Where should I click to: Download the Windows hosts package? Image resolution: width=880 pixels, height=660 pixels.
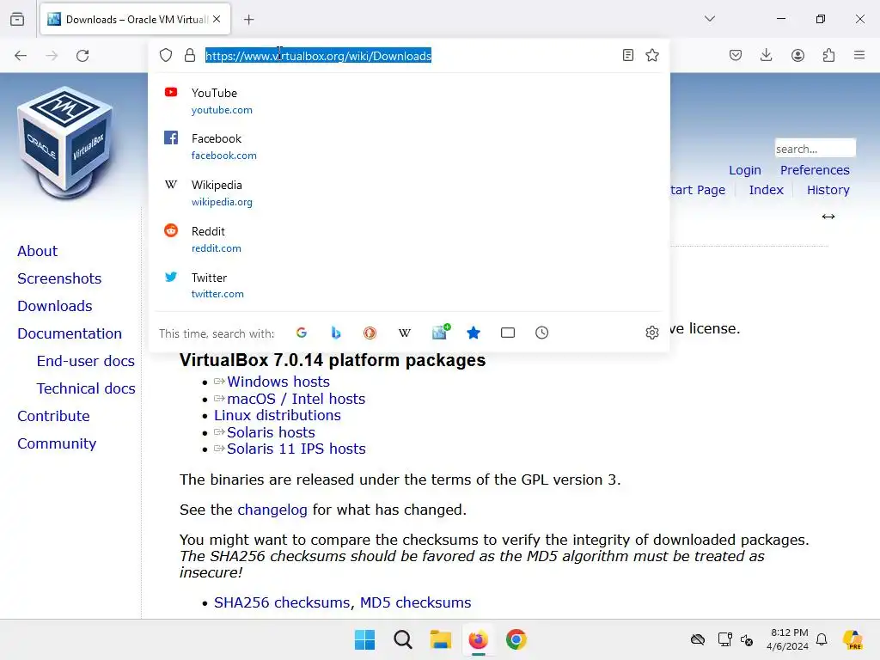tap(278, 382)
